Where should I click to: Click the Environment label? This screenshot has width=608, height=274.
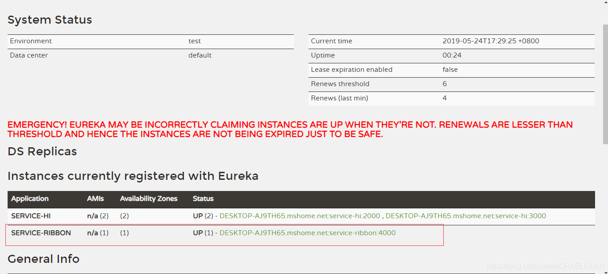tap(31, 41)
